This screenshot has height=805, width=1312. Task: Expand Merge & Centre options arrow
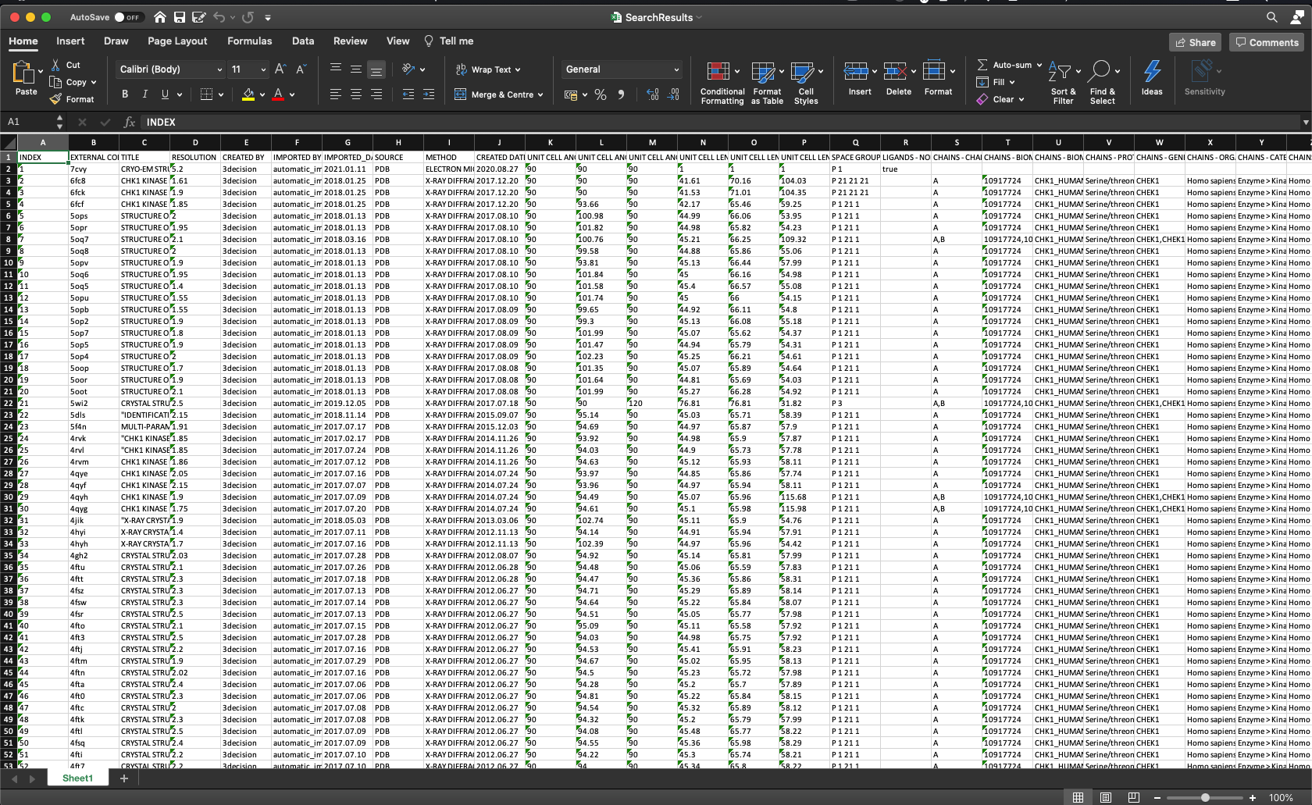(540, 94)
